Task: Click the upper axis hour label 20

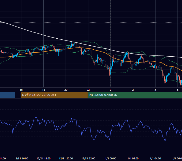Action: (66, 90)
